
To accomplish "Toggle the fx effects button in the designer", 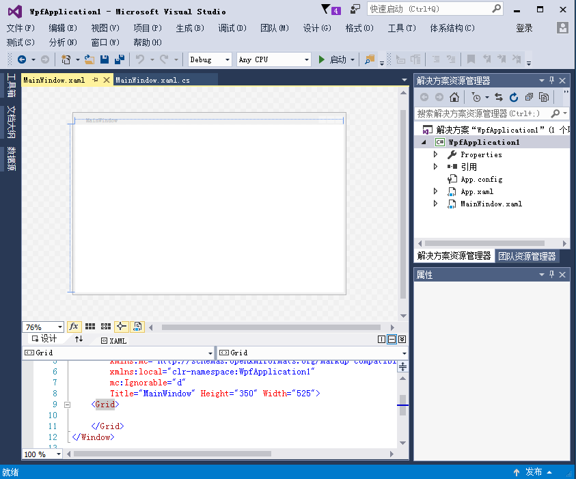I will point(74,327).
